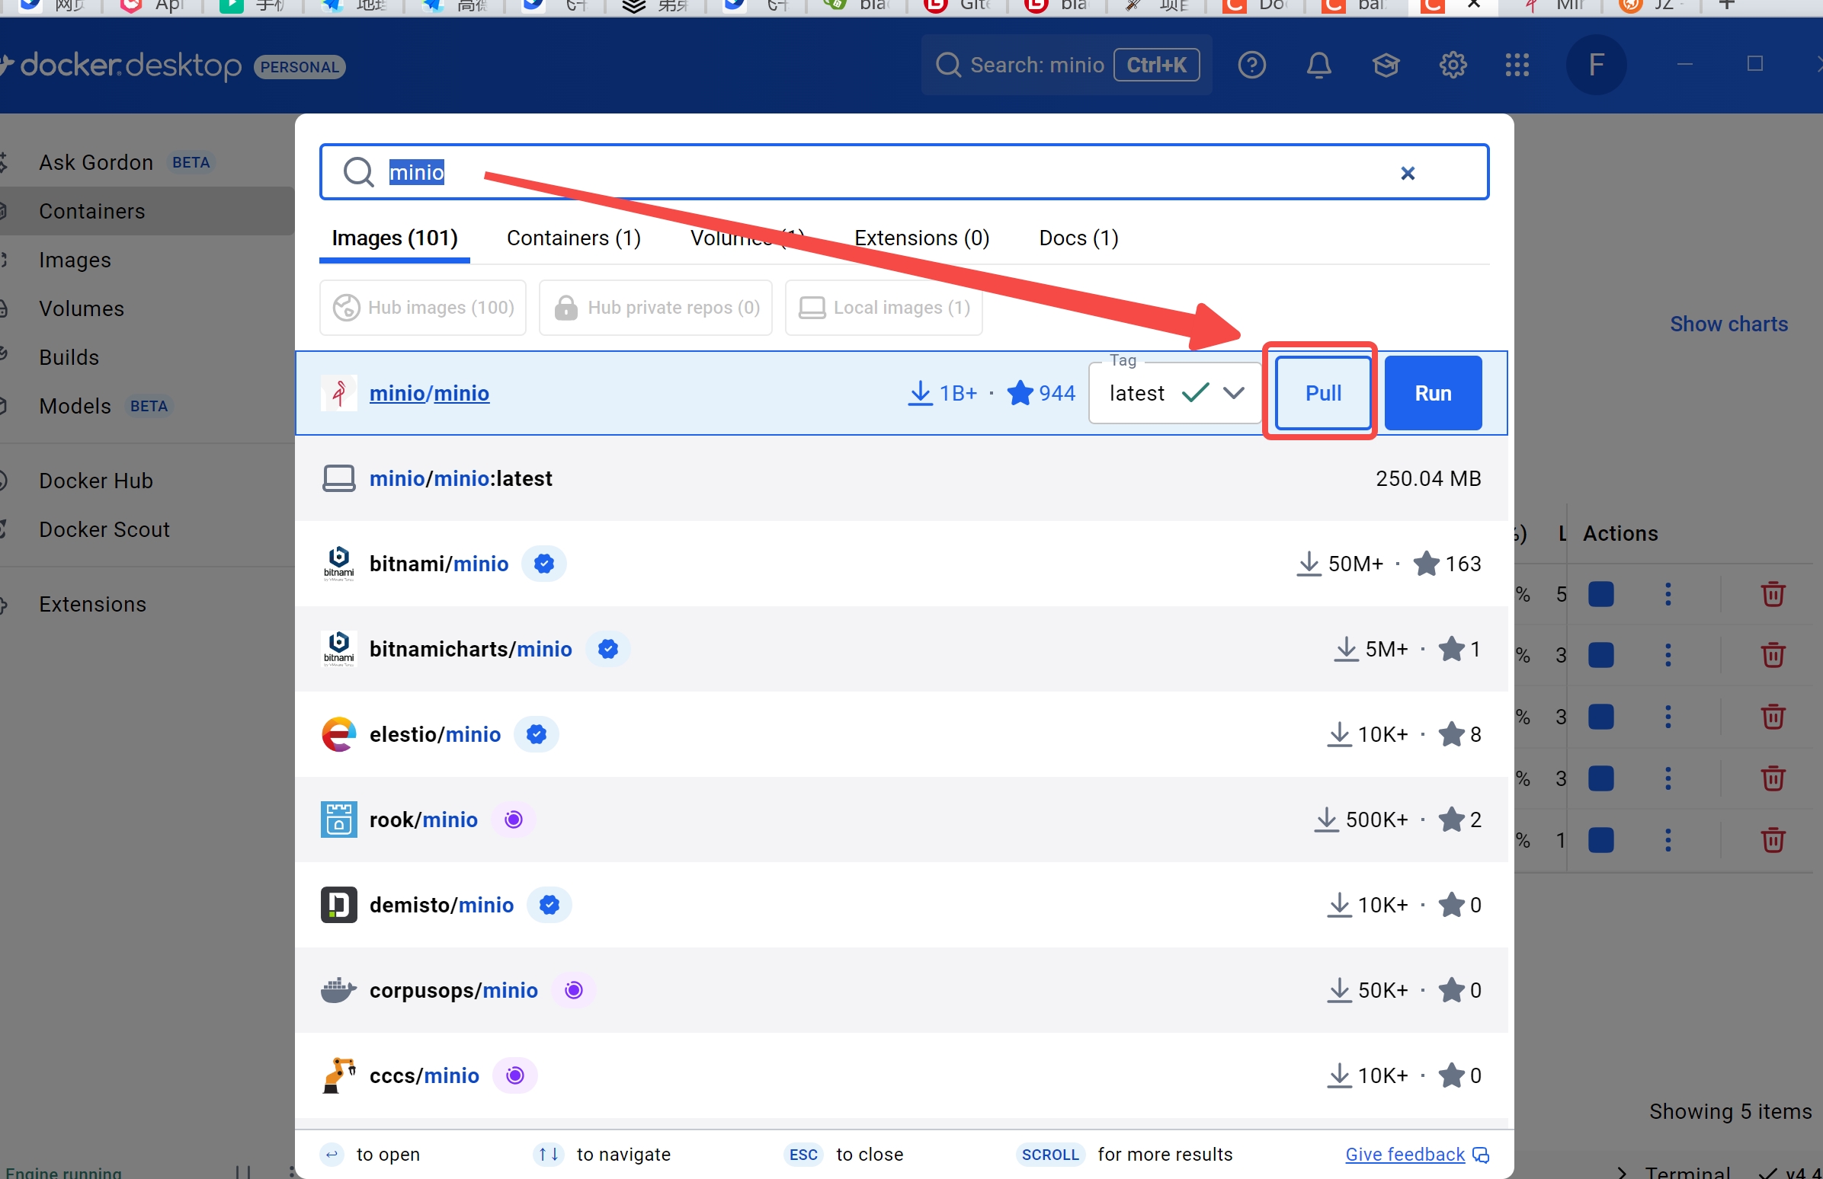Delete the last container row with trash icon
The height and width of the screenshot is (1179, 1823).
tap(1773, 841)
